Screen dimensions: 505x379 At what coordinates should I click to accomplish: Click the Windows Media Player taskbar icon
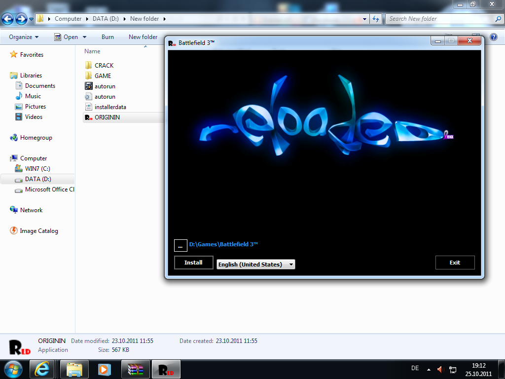[104, 369]
